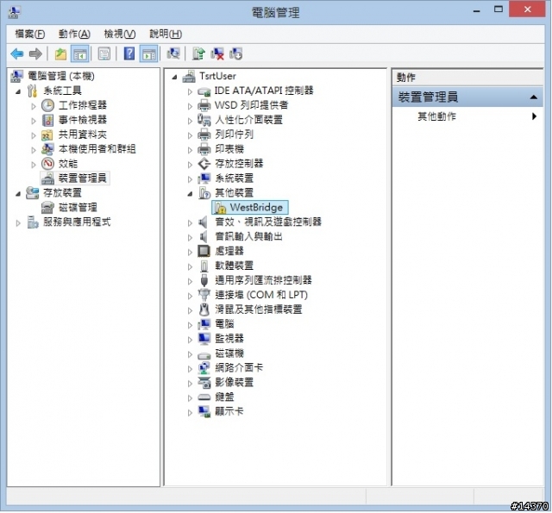Viewport: 552px width, 513px height.
Task: Select 人性化介面裝置 category
Action: point(249,120)
